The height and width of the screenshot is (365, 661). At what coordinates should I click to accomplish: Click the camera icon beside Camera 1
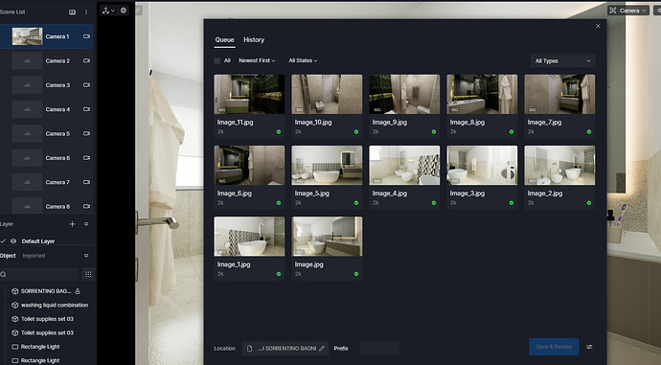point(86,36)
